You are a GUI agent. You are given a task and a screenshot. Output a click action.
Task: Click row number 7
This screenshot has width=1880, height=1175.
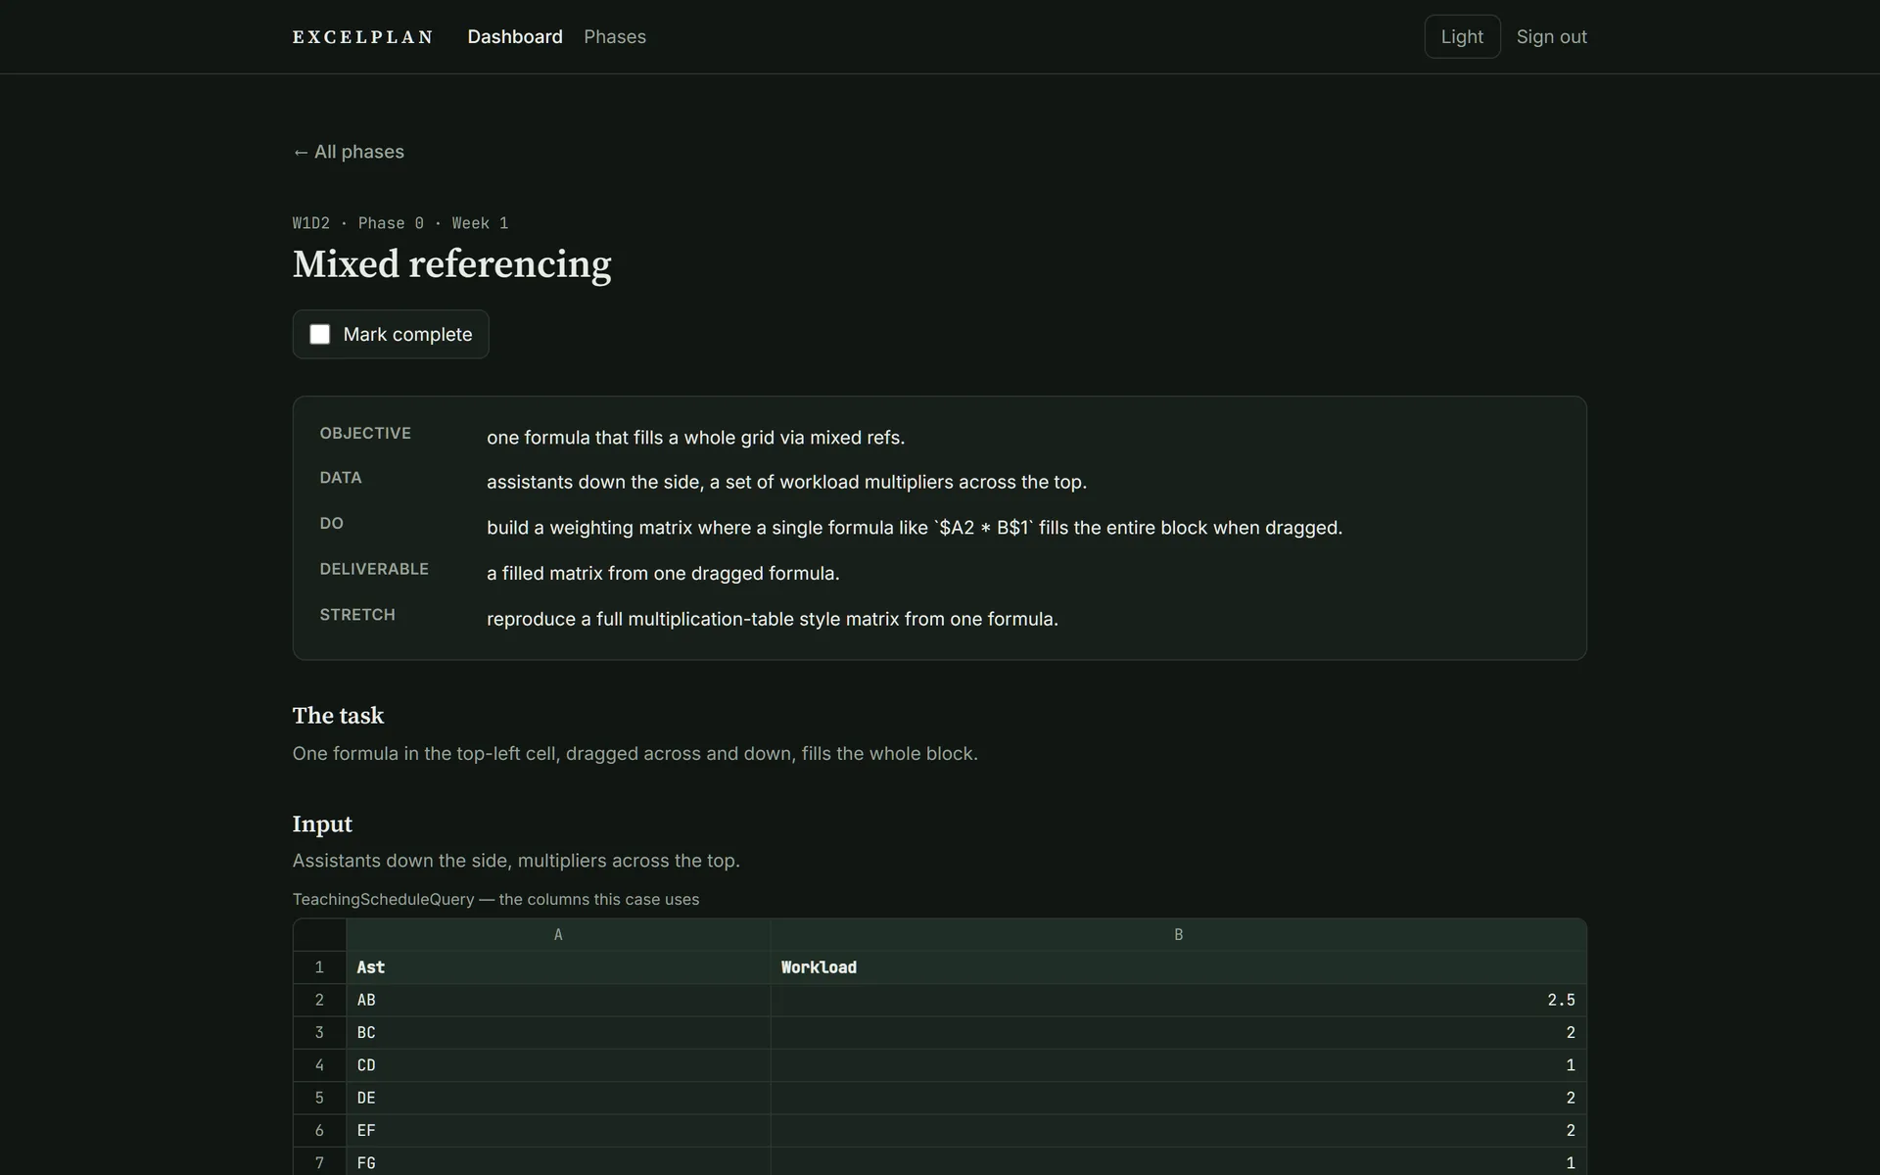pyautogui.click(x=319, y=1162)
